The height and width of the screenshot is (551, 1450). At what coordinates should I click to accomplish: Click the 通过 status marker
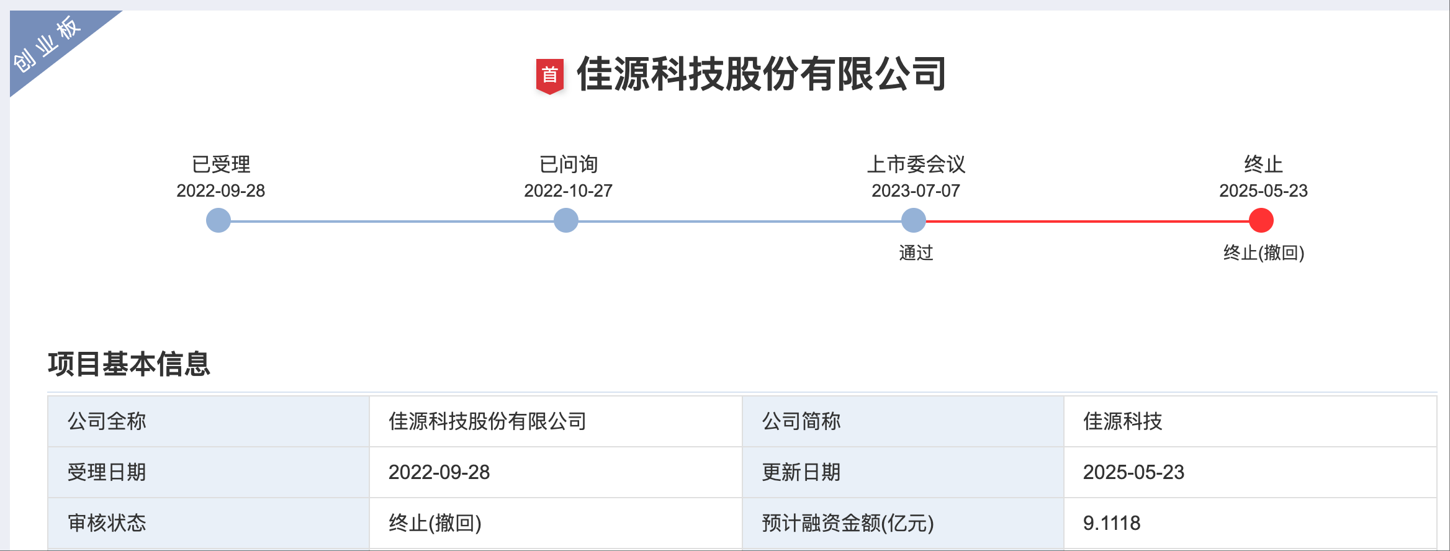point(917,253)
